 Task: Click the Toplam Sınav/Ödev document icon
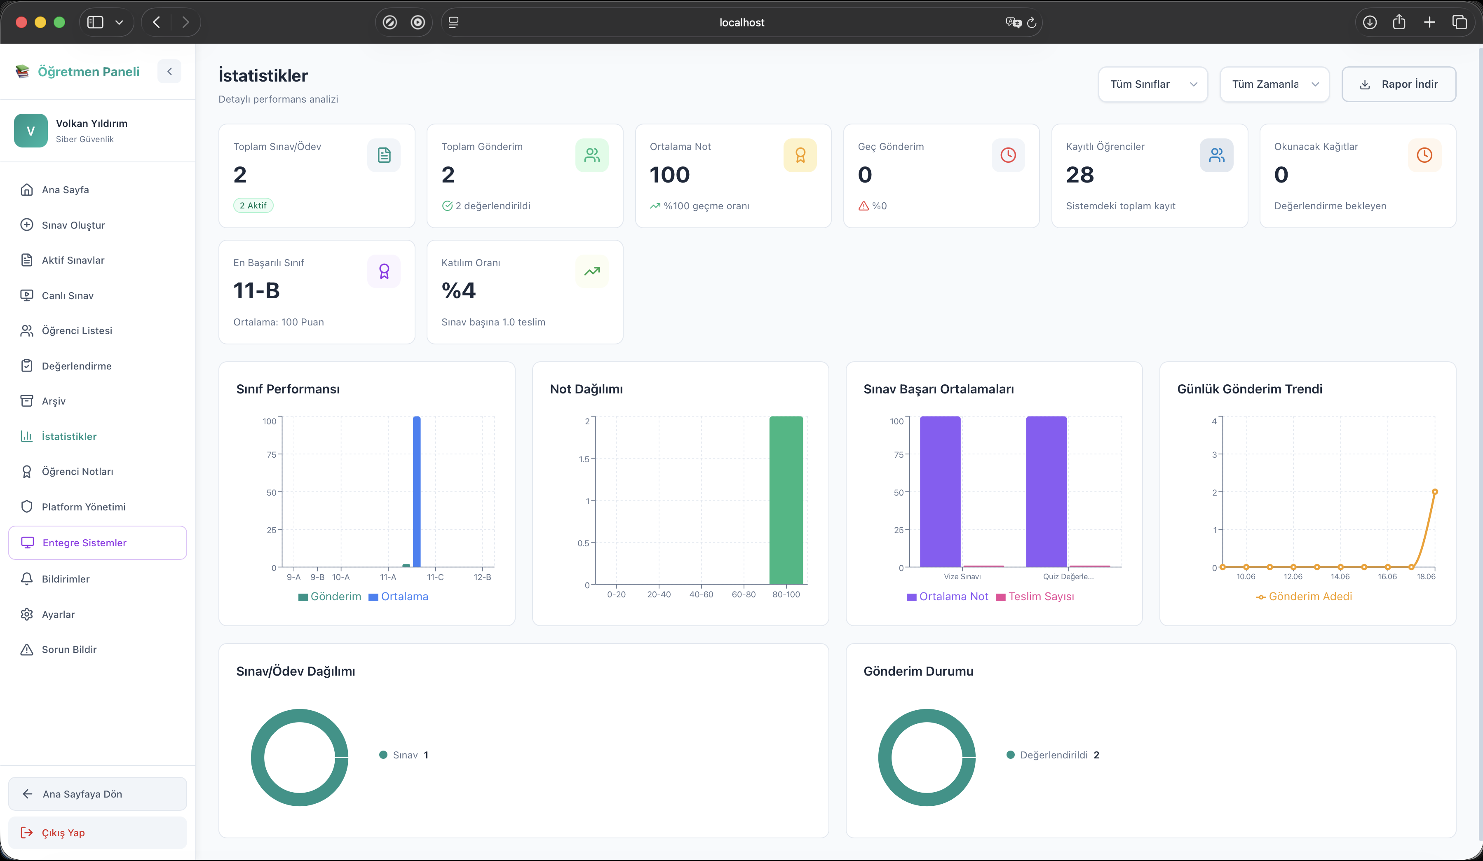coord(384,155)
